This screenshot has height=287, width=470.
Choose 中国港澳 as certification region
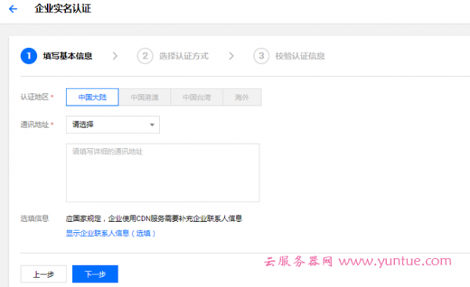click(145, 97)
